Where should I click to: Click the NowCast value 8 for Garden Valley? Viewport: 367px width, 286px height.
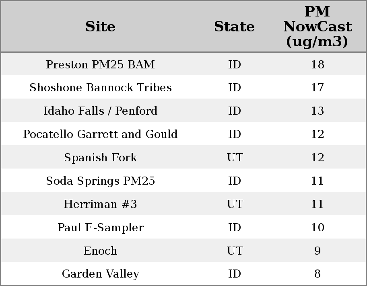(x=317, y=274)
